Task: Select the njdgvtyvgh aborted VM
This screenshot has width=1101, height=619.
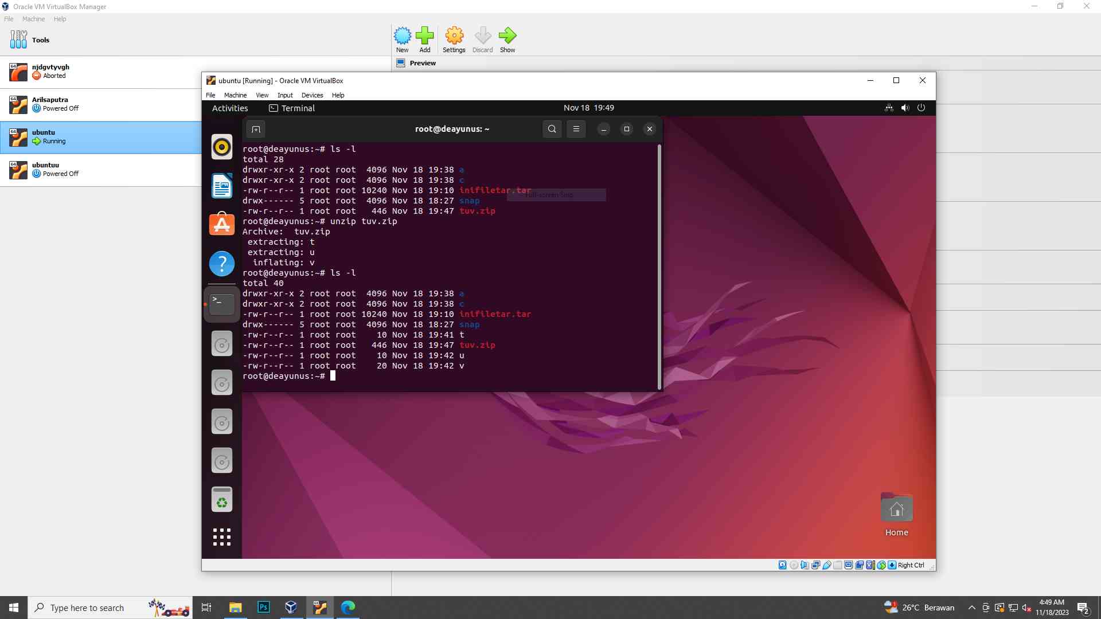Action: point(100,72)
